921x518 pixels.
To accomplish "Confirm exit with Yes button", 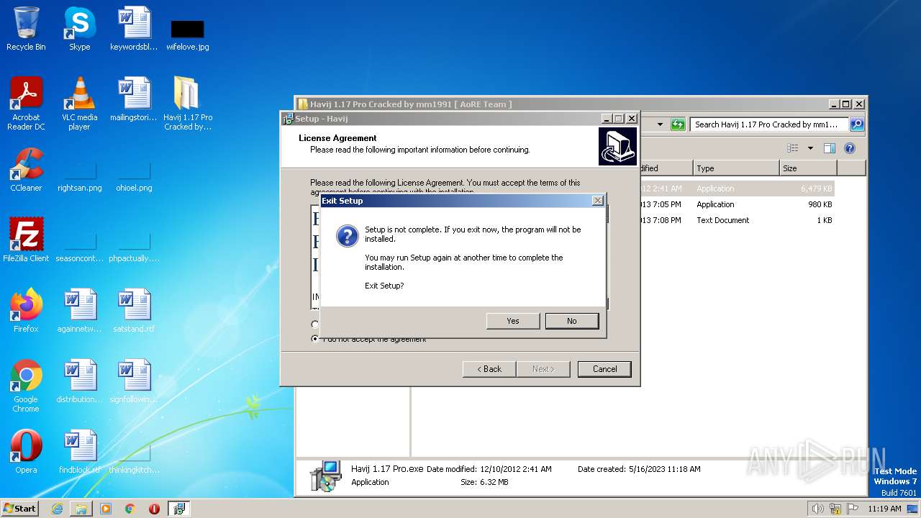I will pyautogui.click(x=513, y=321).
